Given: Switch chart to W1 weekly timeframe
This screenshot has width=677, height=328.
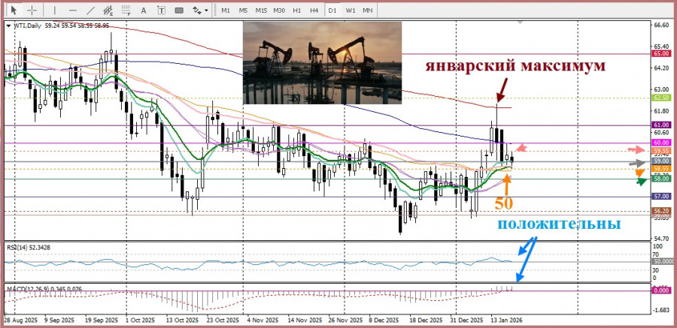Looking at the screenshot, I should click(350, 10).
